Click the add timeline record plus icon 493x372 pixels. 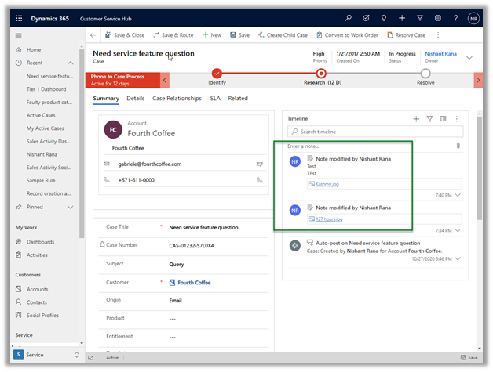click(x=416, y=118)
